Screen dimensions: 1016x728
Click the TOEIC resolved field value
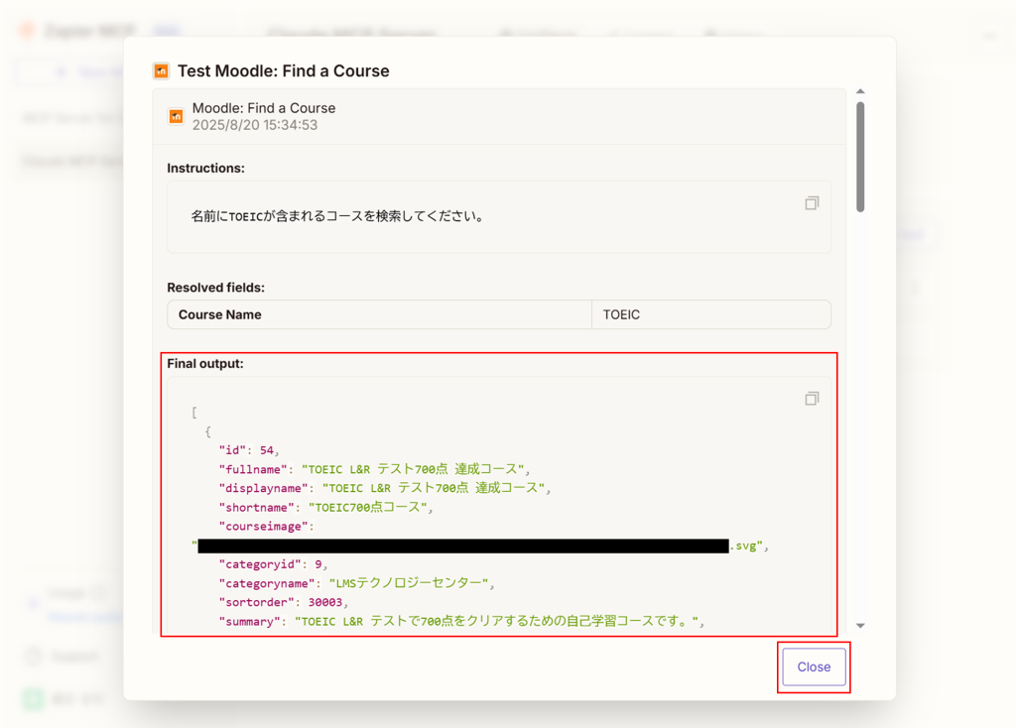[622, 314]
